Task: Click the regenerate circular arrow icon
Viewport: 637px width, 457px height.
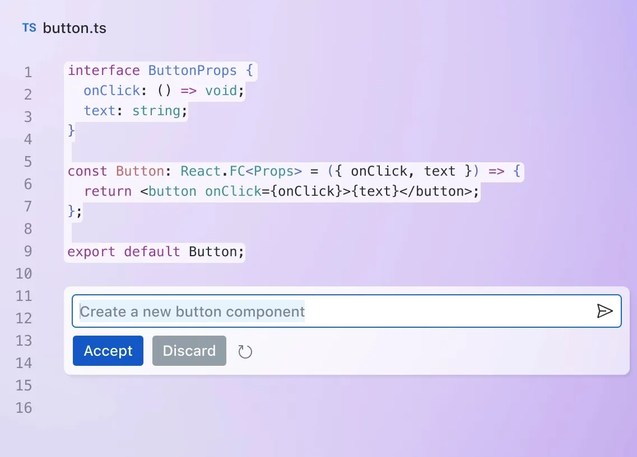Action: click(x=245, y=351)
